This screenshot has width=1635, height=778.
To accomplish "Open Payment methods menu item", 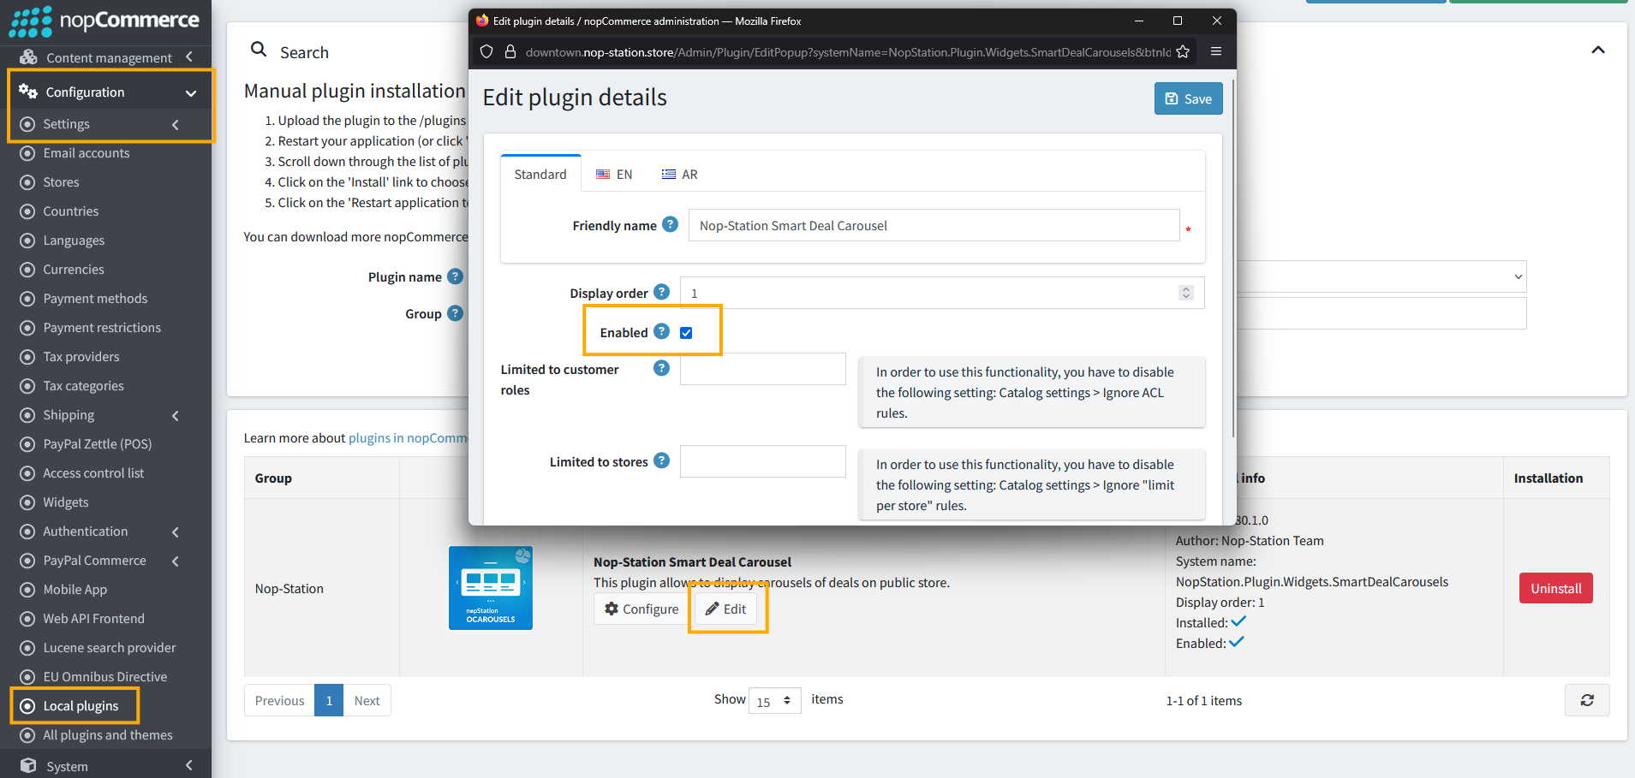I will (95, 299).
